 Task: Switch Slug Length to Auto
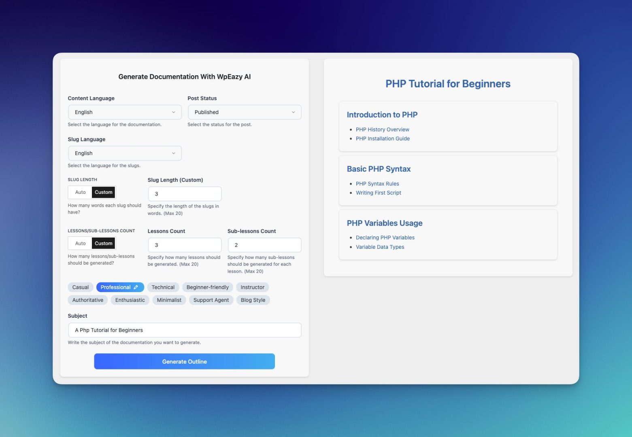[x=80, y=192]
